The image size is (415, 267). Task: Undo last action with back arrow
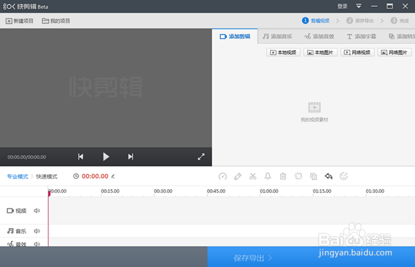click(328, 176)
